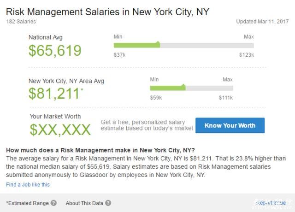Open the Find a Job like this link
The width and height of the screenshot is (295, 212).
(28, 185)
